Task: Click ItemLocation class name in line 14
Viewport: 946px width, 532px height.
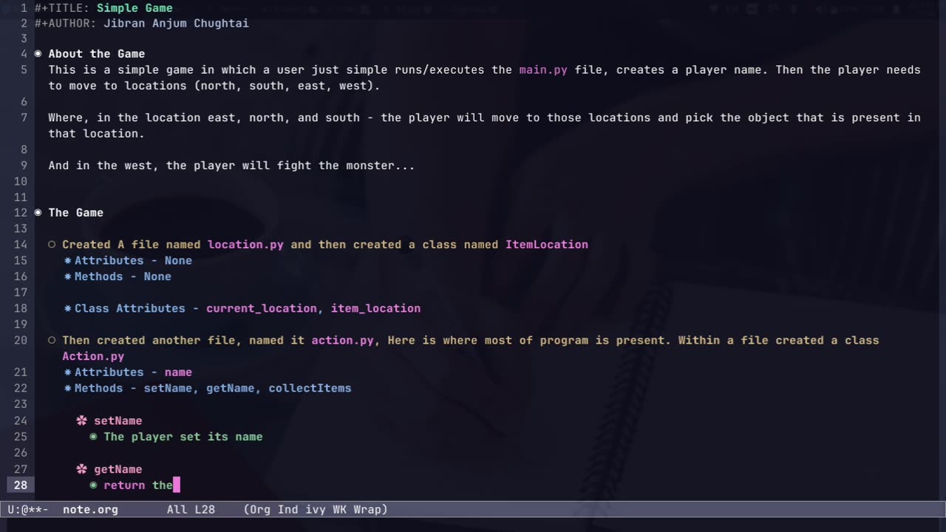Action: tap(547, 245)
